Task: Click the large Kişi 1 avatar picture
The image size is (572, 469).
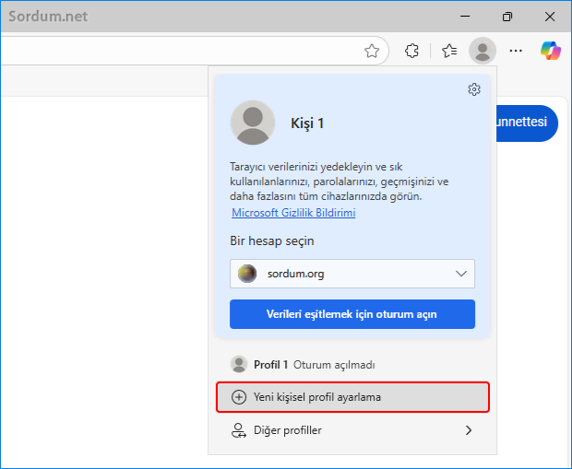Action: pos(253,123)
